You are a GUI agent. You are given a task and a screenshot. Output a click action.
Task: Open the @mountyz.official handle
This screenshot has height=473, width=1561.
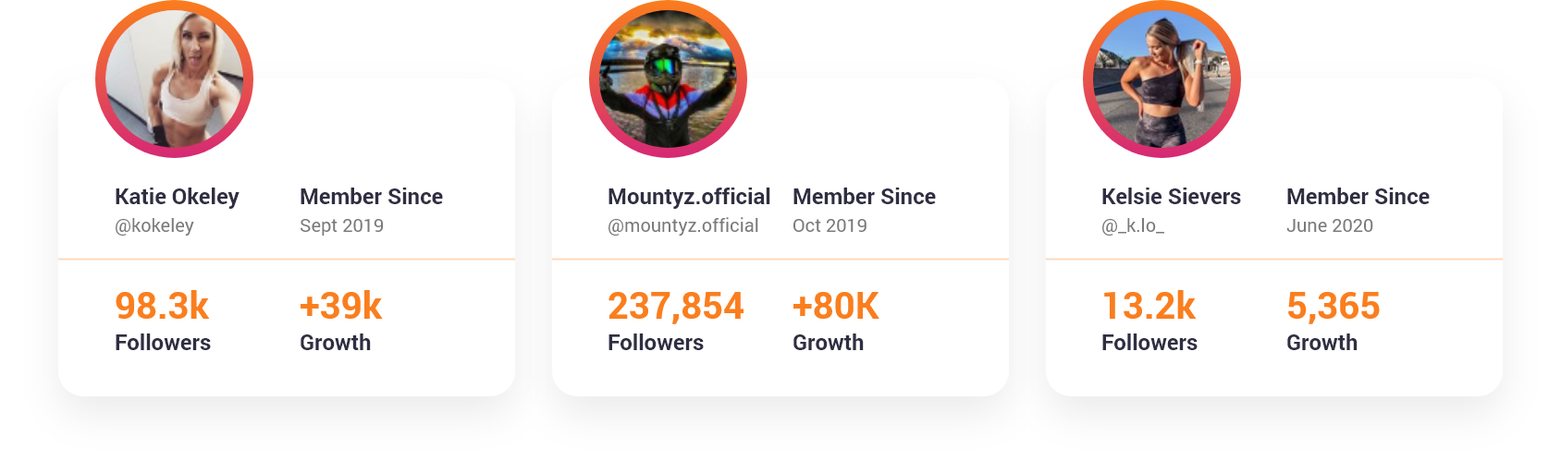pyautogui.click(x=682, y=225)
